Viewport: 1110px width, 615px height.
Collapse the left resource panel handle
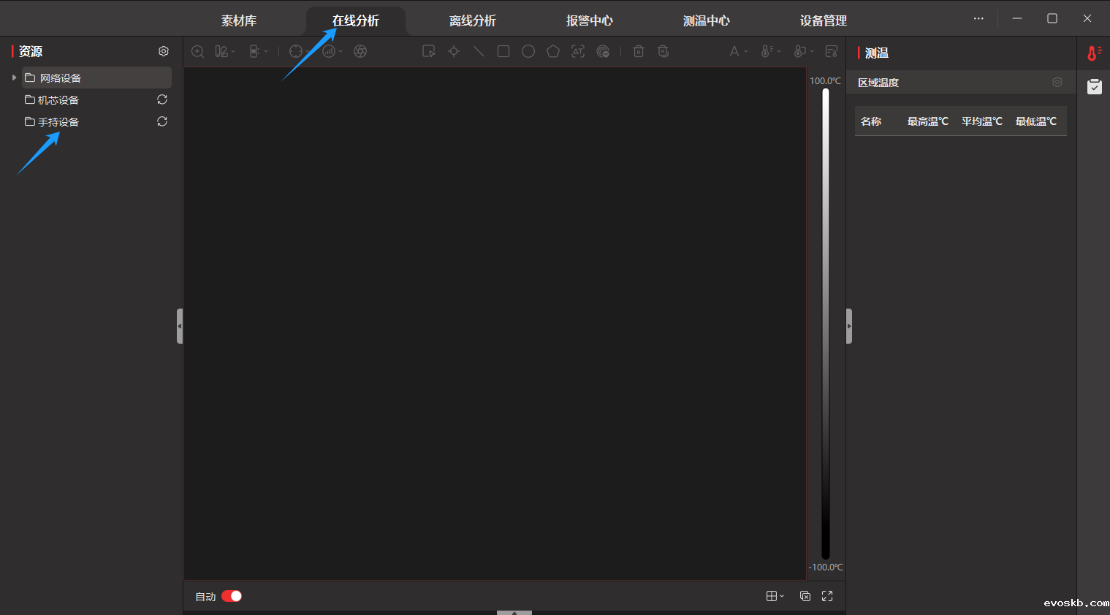180,326
